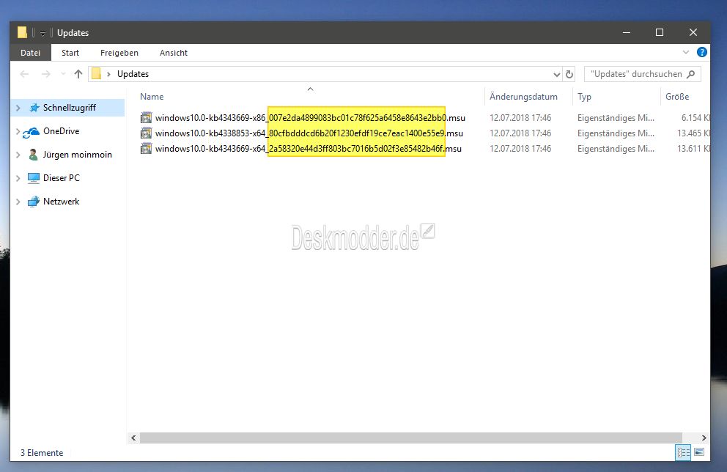Click the 13.611 KB size cell

click(693, 149)
